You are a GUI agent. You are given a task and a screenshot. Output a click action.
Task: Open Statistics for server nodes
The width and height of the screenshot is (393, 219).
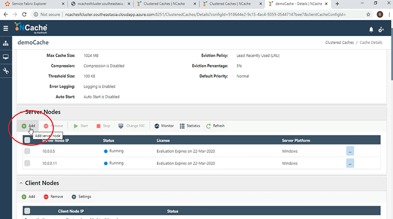tap(190, 126)
